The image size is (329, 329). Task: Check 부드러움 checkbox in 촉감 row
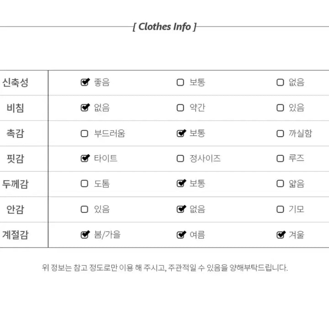pyautogui.click(x=85, y=133)
